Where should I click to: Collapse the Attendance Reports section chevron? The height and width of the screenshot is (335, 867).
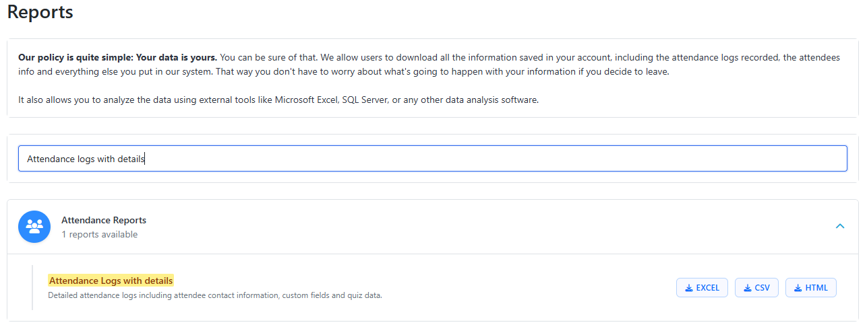840,226
